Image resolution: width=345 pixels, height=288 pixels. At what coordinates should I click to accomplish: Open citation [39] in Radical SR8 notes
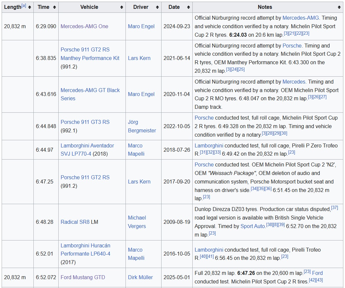[x=281, y=225]
